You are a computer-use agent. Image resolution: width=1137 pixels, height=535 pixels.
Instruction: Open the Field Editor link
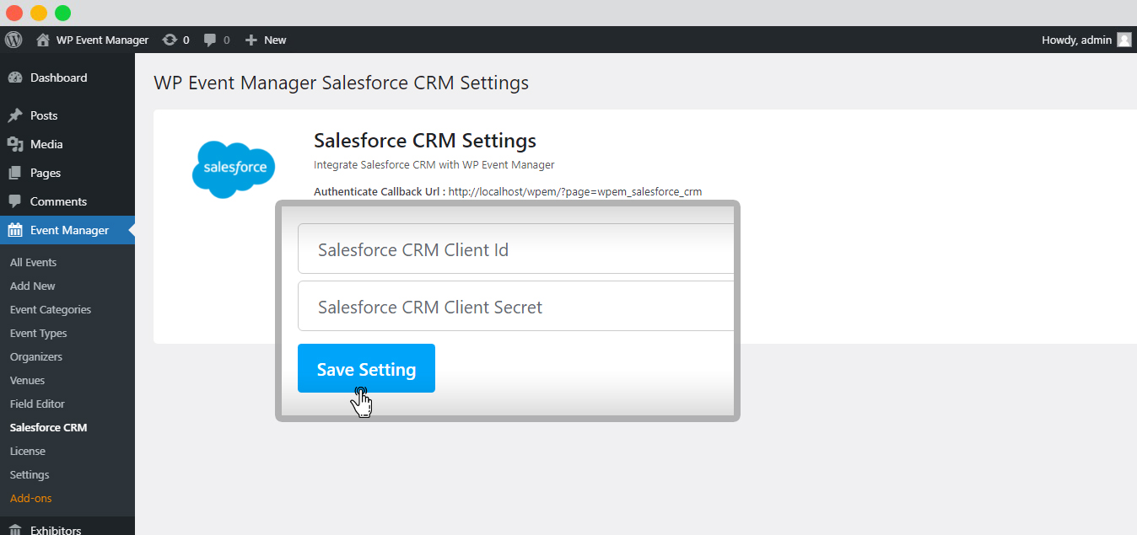pos(37,404)
